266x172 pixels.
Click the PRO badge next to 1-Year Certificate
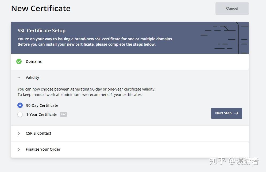click(x=63, y=115)
